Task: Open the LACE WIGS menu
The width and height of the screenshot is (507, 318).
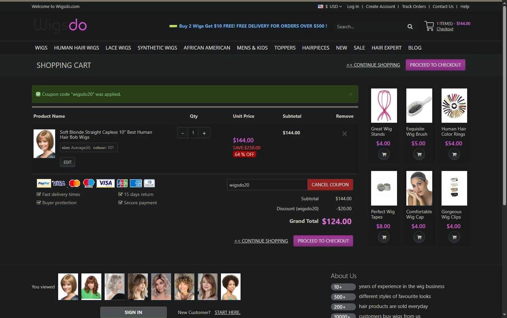Action: 118,48
